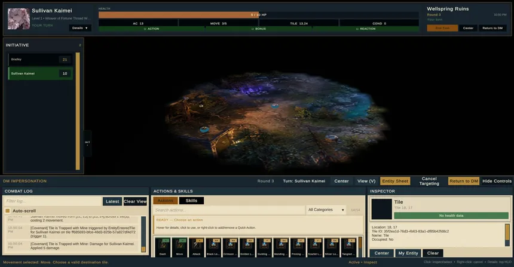The height and width of the screenshot is (267, 514).
Task: Click the TILE 13,24 stat
Action: click(299, 23)
